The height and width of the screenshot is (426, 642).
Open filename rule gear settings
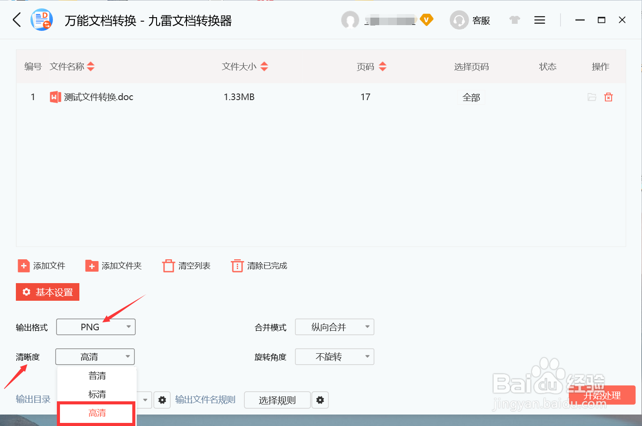click(x=320, y=400)
